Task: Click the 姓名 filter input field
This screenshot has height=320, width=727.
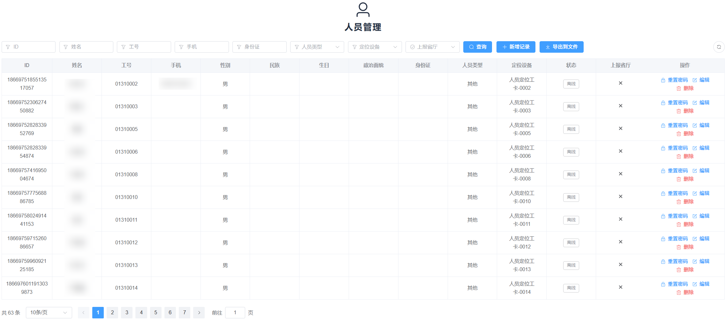Action: [86, 47]
